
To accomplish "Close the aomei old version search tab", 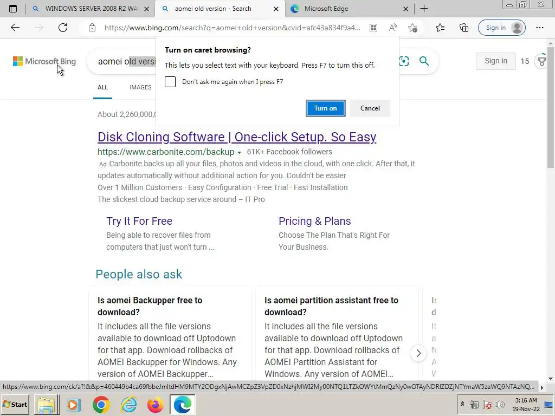I will coord(276,9).
